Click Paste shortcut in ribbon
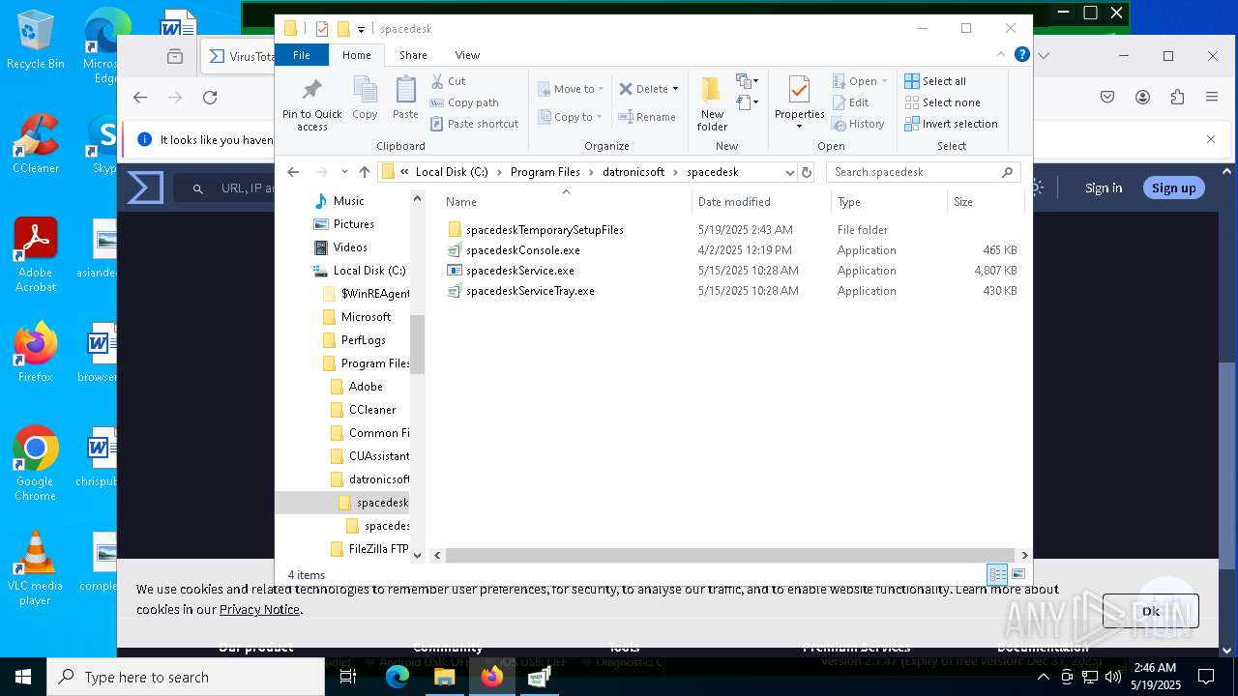The height and width of the screenshot is (696, 1238). coord(474,124)
